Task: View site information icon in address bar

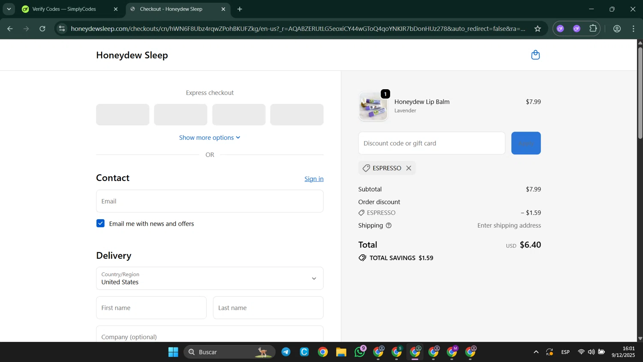Action: click(x=62, y=29)
